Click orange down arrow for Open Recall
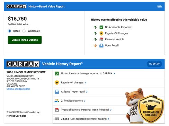Image resolution: width=169 pixels, height=126 pixels. (x=95, y=45)
